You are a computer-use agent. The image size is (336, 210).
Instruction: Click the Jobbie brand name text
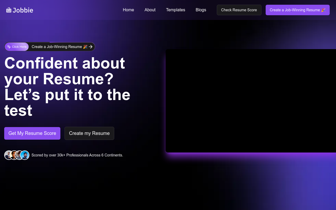[x=23, y=10]
